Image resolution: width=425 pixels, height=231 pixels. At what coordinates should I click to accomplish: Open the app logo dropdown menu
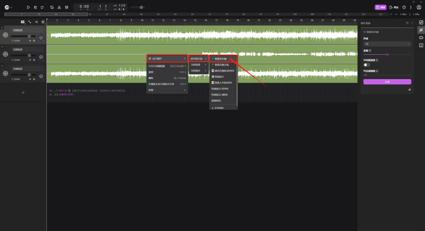(x=8, y=7)
